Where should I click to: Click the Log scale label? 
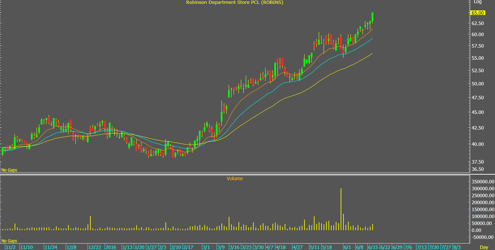(478, 2)
